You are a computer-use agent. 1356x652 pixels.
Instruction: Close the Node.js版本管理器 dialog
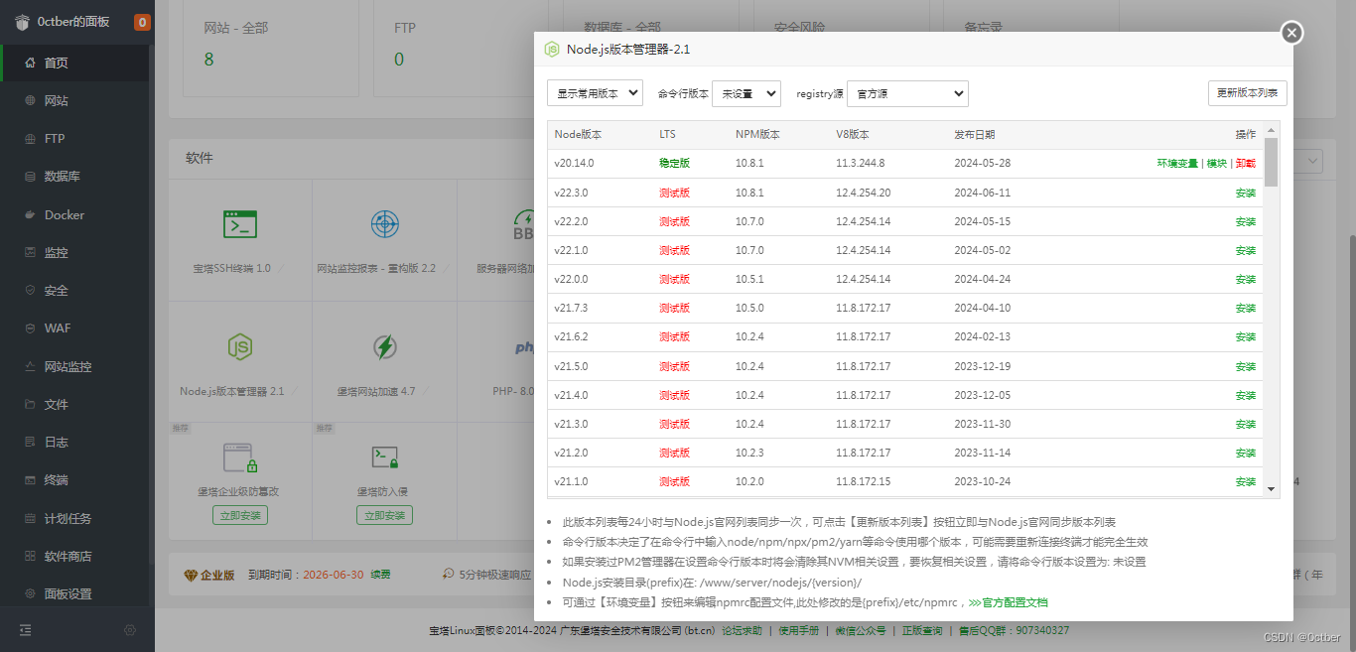(x=1291, y=33)
